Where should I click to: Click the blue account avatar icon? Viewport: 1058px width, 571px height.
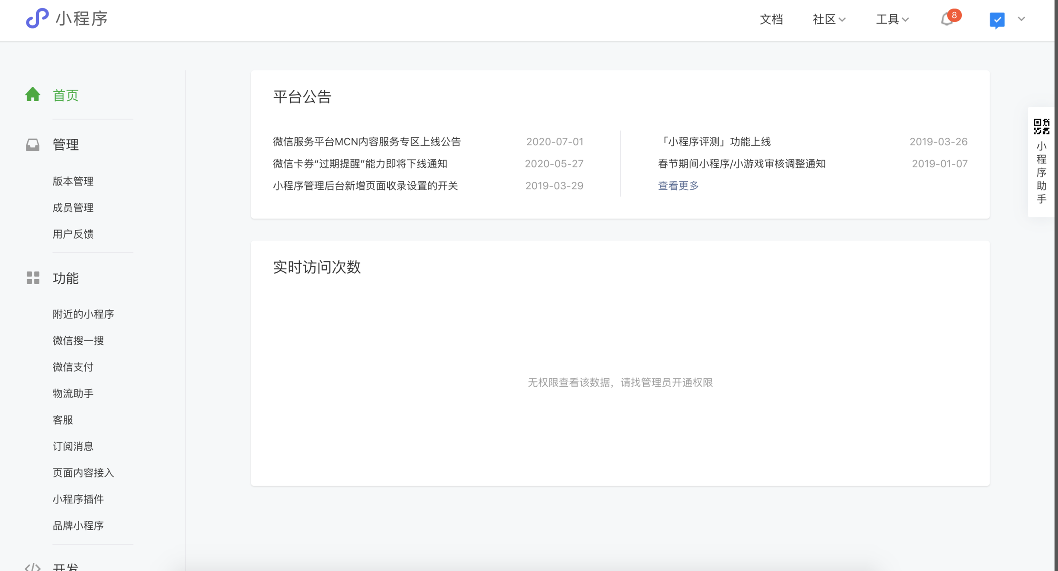point(997,20)
